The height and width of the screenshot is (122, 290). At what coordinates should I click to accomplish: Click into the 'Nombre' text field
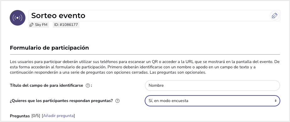212,85
